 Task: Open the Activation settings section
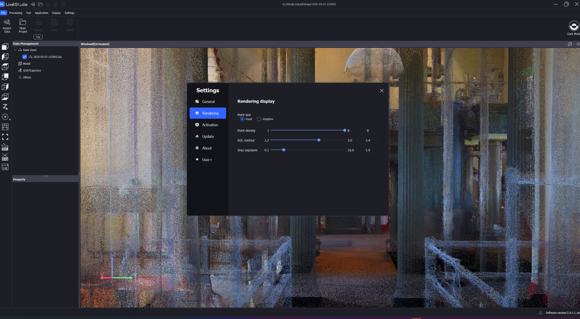pos(210,125)
